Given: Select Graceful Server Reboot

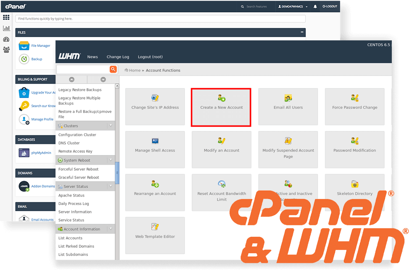Looking at the screenshot, I should (x=79, y=177).
